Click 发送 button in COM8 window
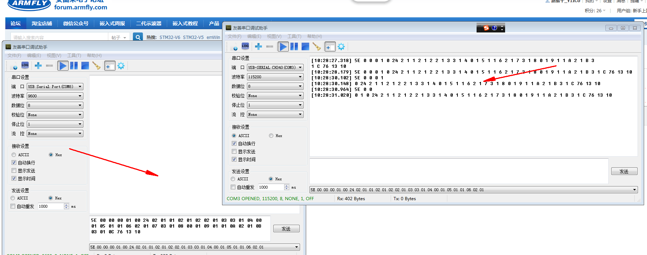This screenshot has width=647, height=255. 286,229
